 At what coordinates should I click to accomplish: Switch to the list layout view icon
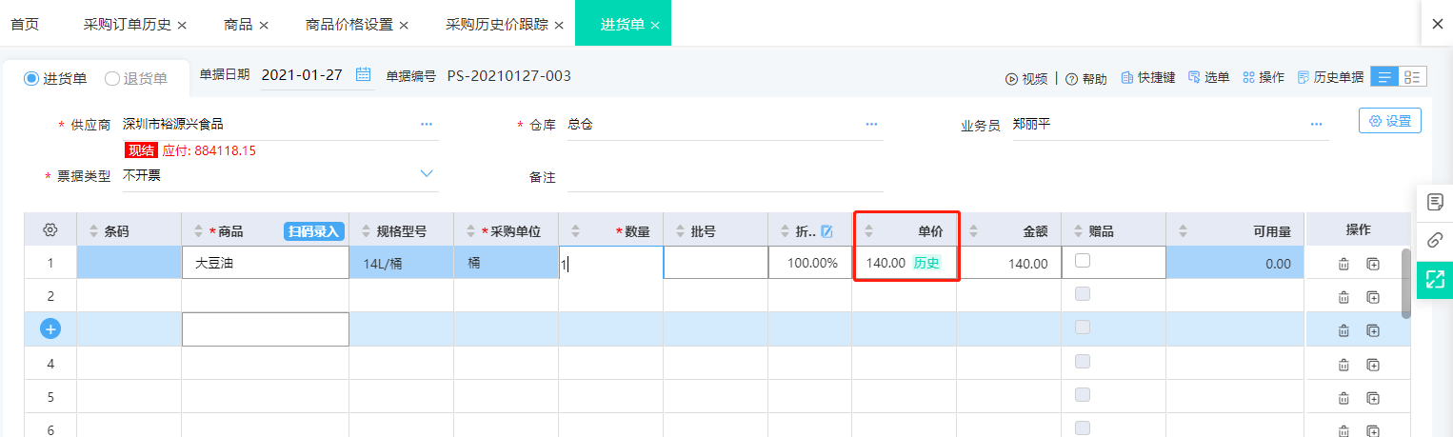click(x=1384, y=77)
